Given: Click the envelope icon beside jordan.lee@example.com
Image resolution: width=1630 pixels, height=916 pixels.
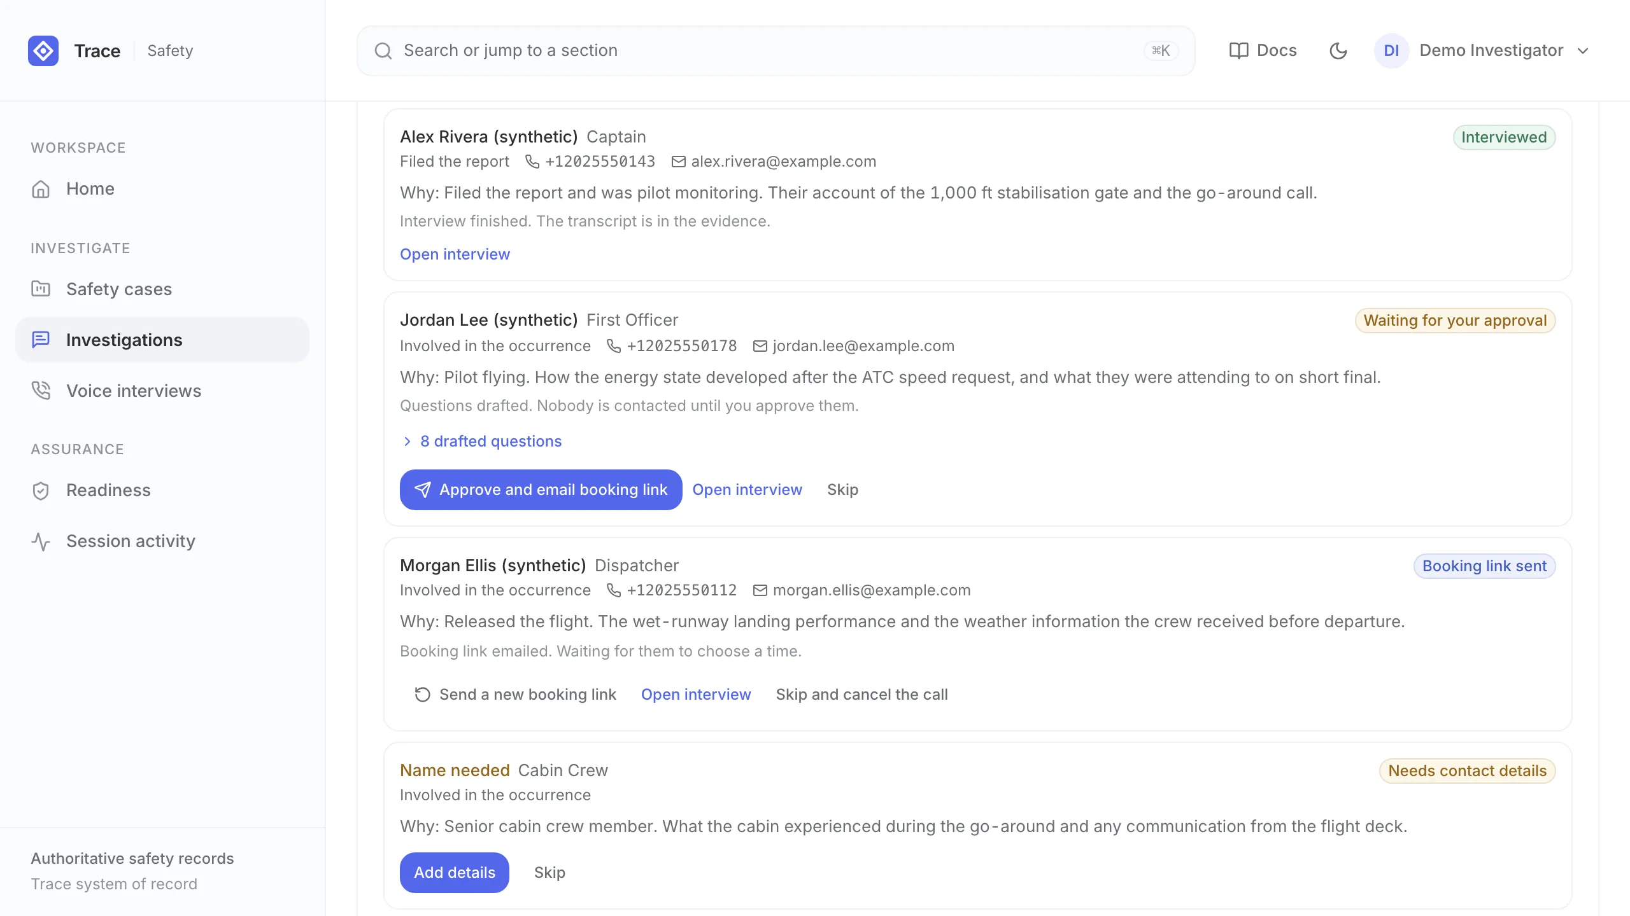Looking at the screenshot, I should pyautogui.click(x=760, y=346).
